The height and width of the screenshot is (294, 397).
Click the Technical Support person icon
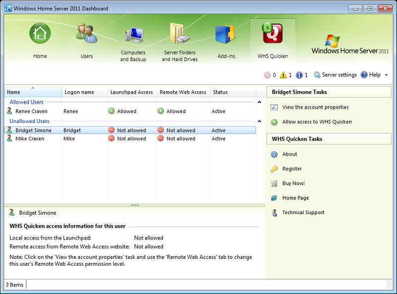[274, 213]
